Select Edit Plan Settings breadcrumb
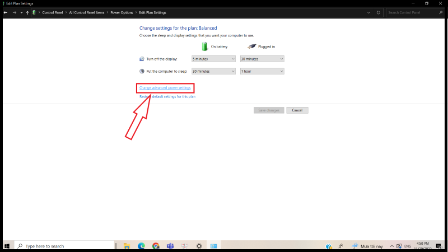 (152, 12)
